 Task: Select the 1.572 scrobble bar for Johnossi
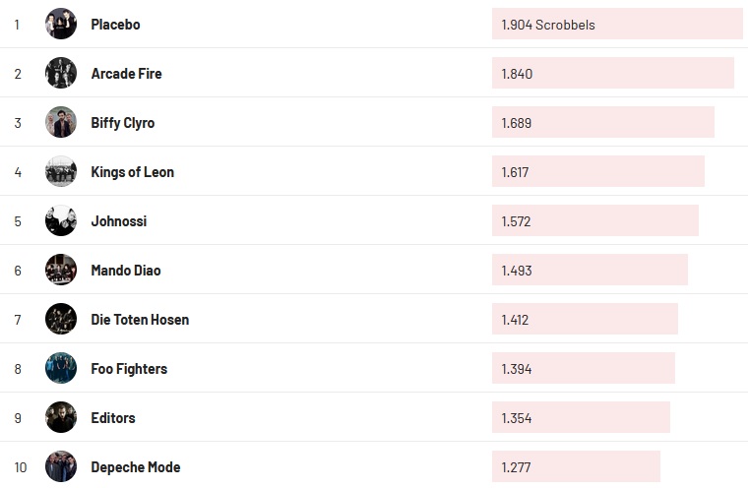point(594,221)
